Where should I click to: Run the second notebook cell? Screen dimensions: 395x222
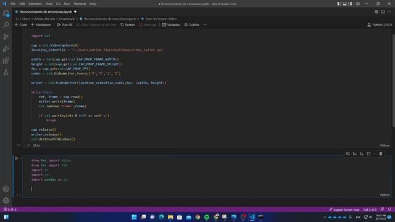17,158
